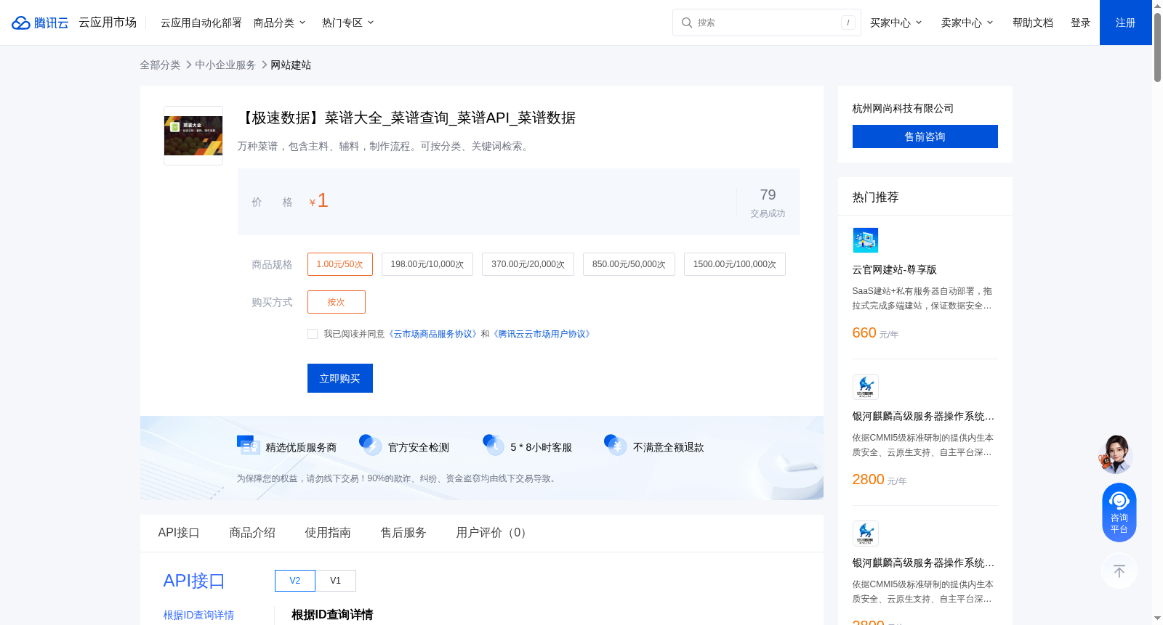Click the scrollbar down arrow
Screen dimensions: 1163x625
click(1157, 618)
